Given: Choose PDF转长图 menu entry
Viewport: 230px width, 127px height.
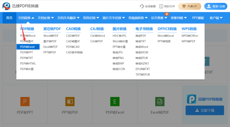Looking at the screenshot, I should coord(27,69).
